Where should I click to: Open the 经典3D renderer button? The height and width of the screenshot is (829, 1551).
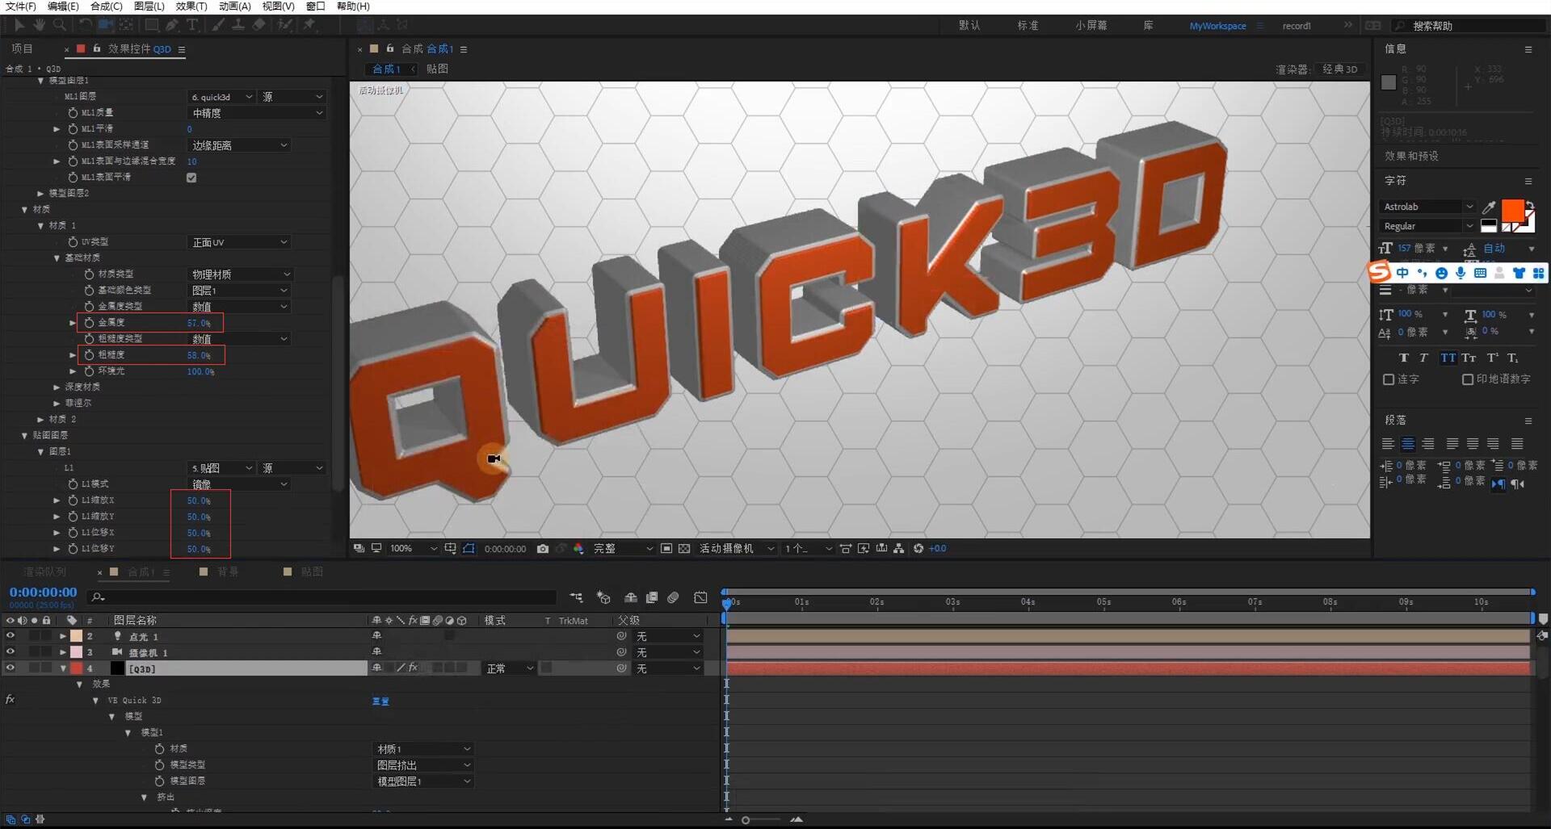tap(1339, 69)
